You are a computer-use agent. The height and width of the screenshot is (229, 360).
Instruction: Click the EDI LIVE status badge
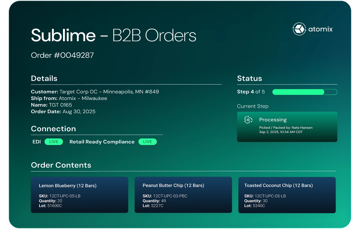click(54, 142)
